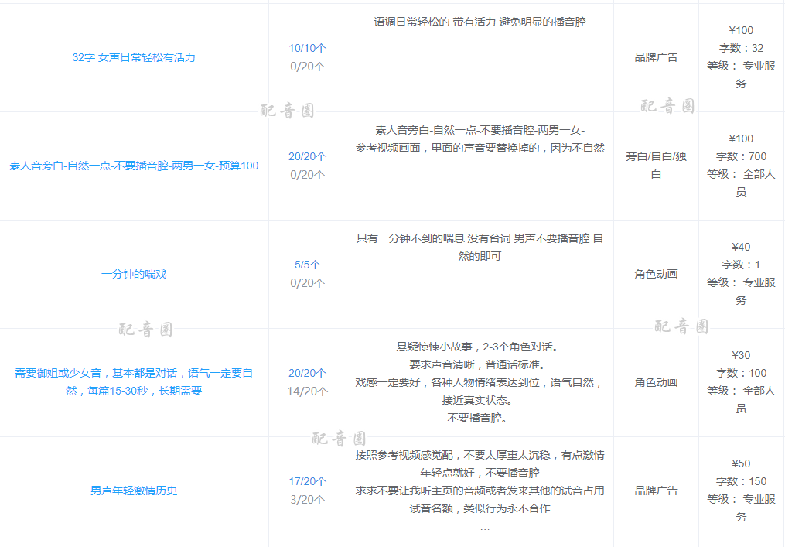Select 品牌广告 in the 32字 女声 row
The width and height of the screenshot is (785, 547).
point(656,57)
